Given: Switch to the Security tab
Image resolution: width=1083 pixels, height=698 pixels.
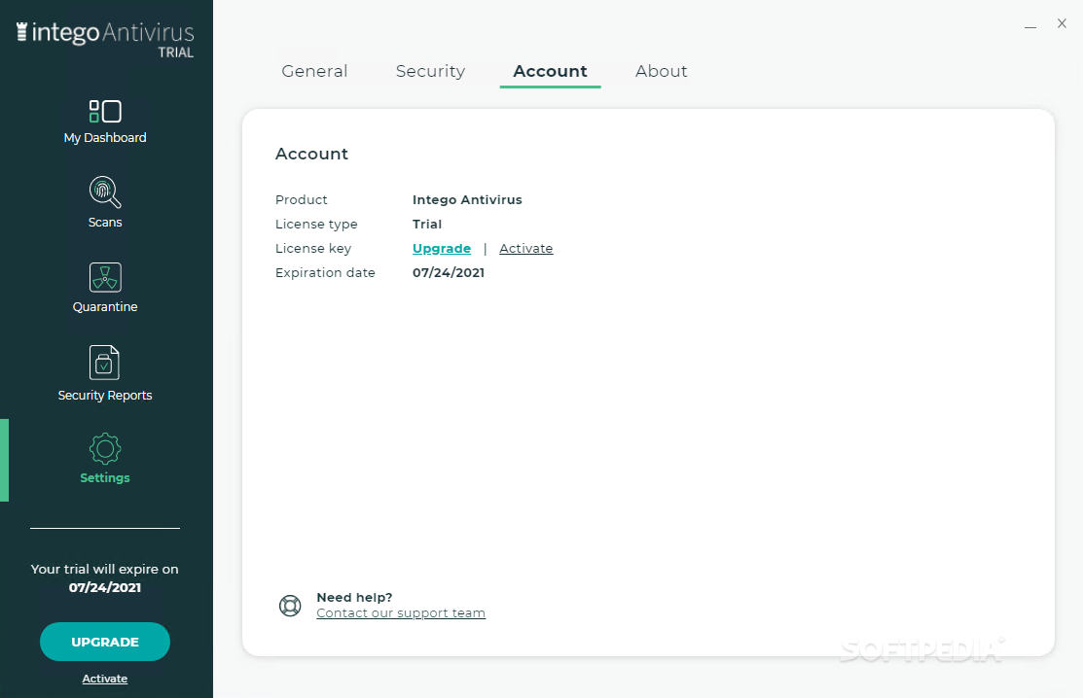Looking at the screenshot, I should pos(430,71).
